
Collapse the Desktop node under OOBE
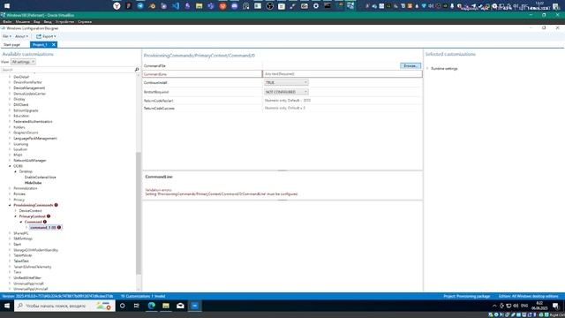click(x=16, y=171)
